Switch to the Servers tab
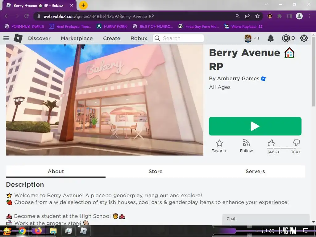 pyautogui.click(x=255, y=171)
